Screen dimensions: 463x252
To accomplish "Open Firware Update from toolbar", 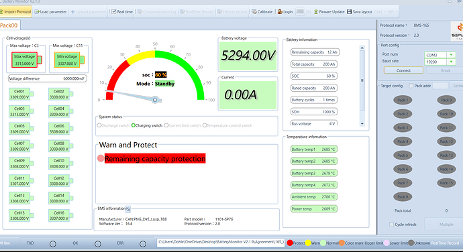I will (329, 12).
